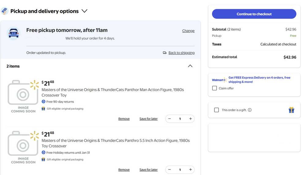Viewport: 306px width, 175px height.
Task: Increase quantity of Panthor Man figure
Action: pos(190,119)
